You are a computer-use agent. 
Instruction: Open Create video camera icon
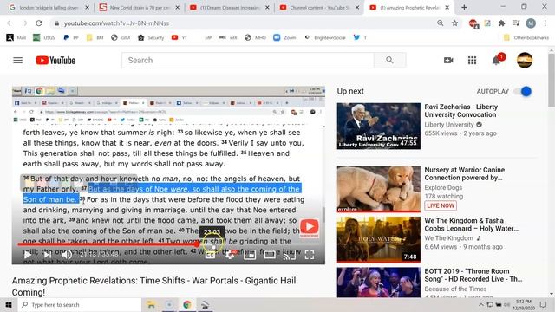(448, 60)
